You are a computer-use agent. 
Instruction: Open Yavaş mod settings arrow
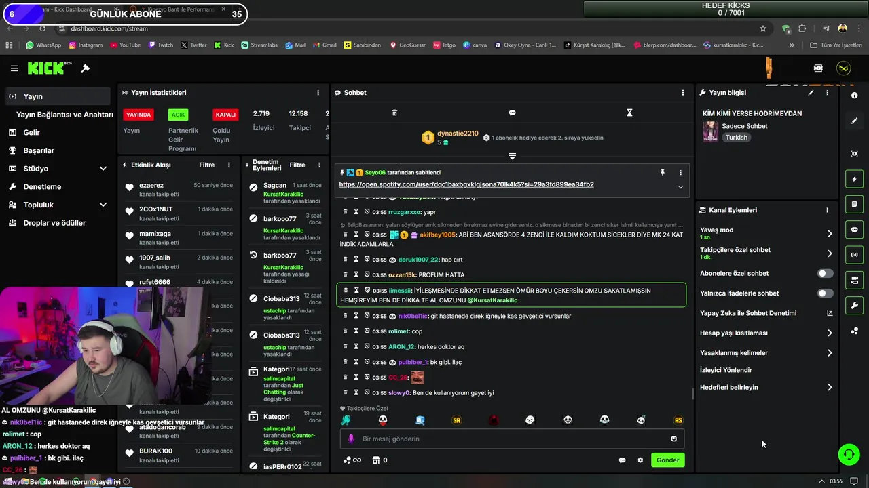830,234
